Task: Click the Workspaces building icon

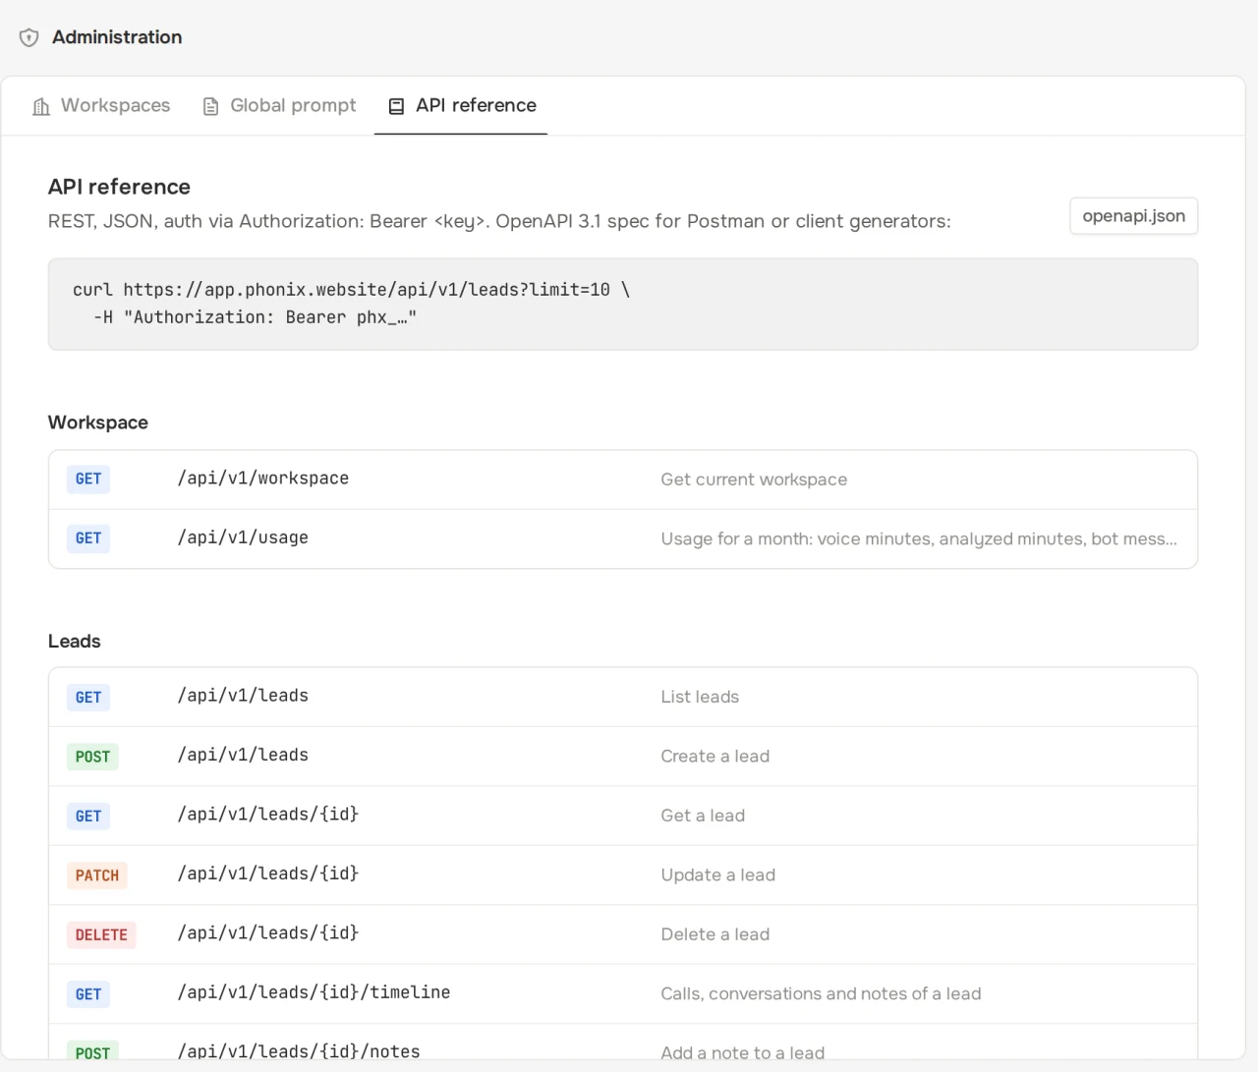Action: click(x=41, y=106)
